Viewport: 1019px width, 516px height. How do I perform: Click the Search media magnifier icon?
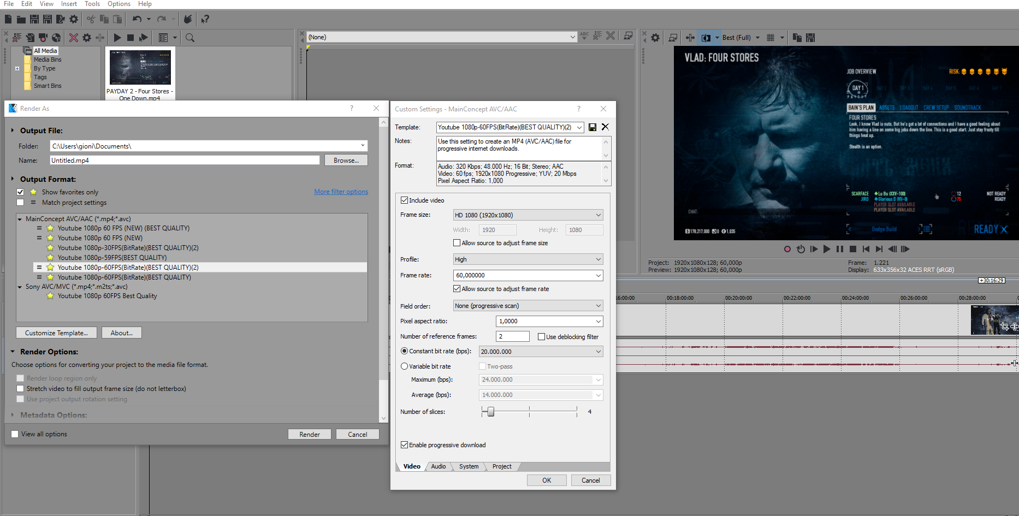(x=190, y=38)
